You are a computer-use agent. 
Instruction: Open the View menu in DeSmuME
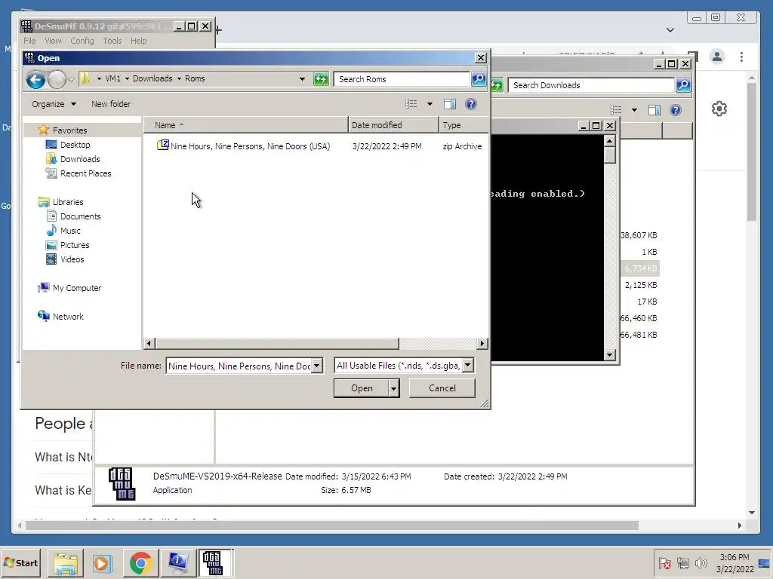[x=53, y=41]
